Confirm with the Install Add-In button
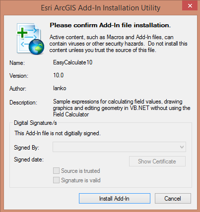The width and height of the screenshot is (200, 212). pyautogui.click(x=115, y=199)
